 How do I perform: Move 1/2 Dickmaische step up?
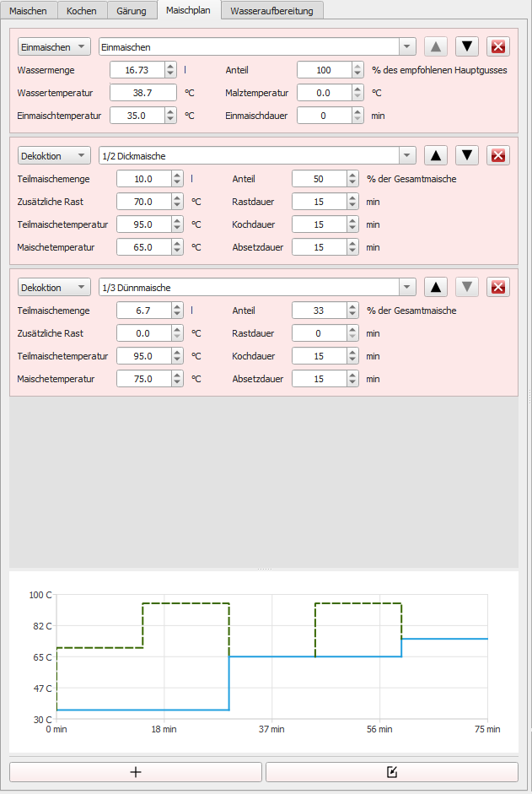coord(435,155)
